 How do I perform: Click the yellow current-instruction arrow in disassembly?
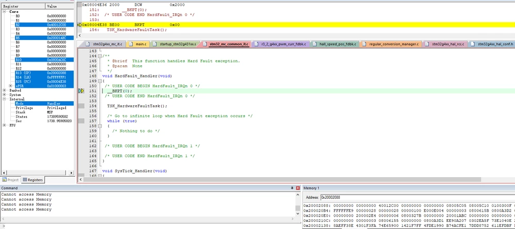tap(79, 25)
